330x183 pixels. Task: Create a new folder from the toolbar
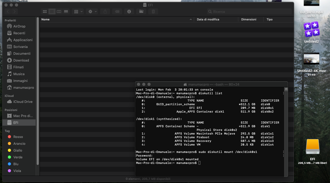point(141,12)
